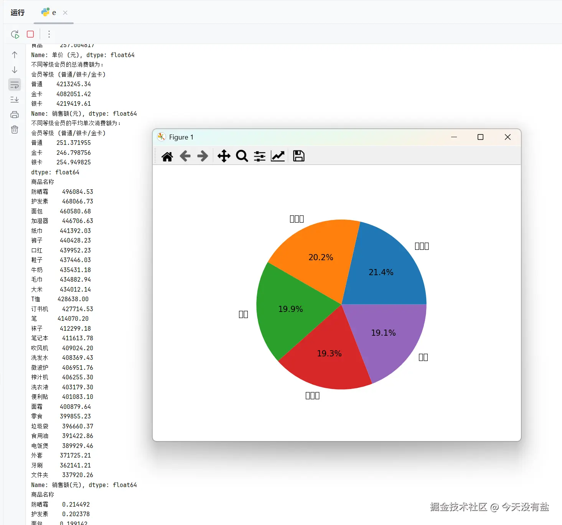Click the value 496084.53 in console
Screen dimensions: 562x525
[77, 192]
